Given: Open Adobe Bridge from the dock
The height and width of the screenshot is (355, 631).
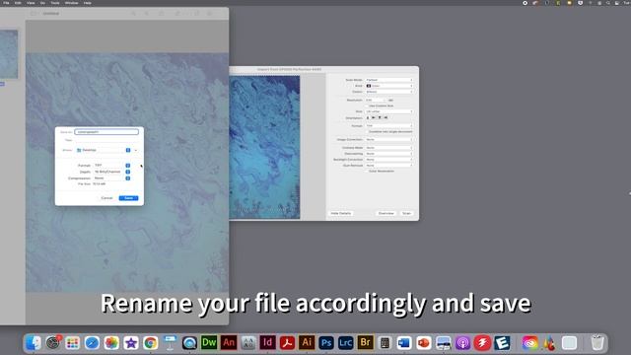Looking at the screenshot, I should [x=366, y=343].
